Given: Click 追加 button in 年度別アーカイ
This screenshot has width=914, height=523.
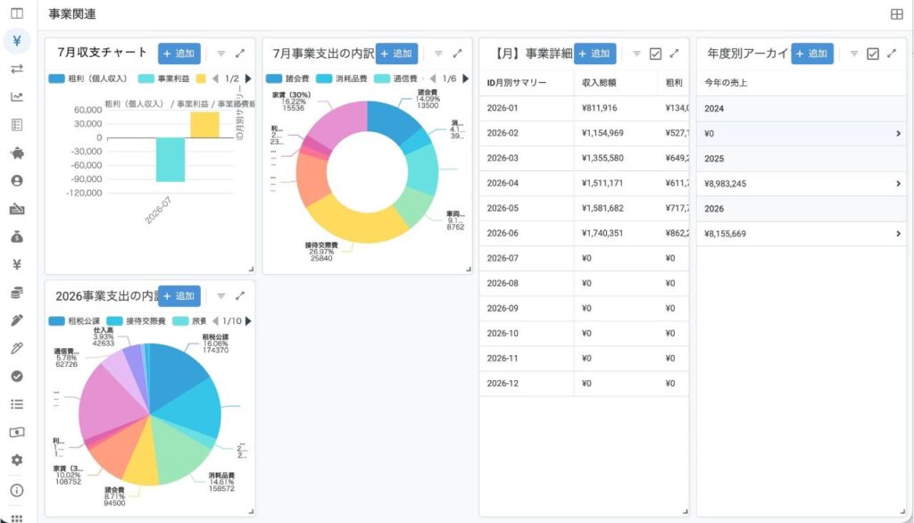Looking at the screenshot, I should (812, 54).
